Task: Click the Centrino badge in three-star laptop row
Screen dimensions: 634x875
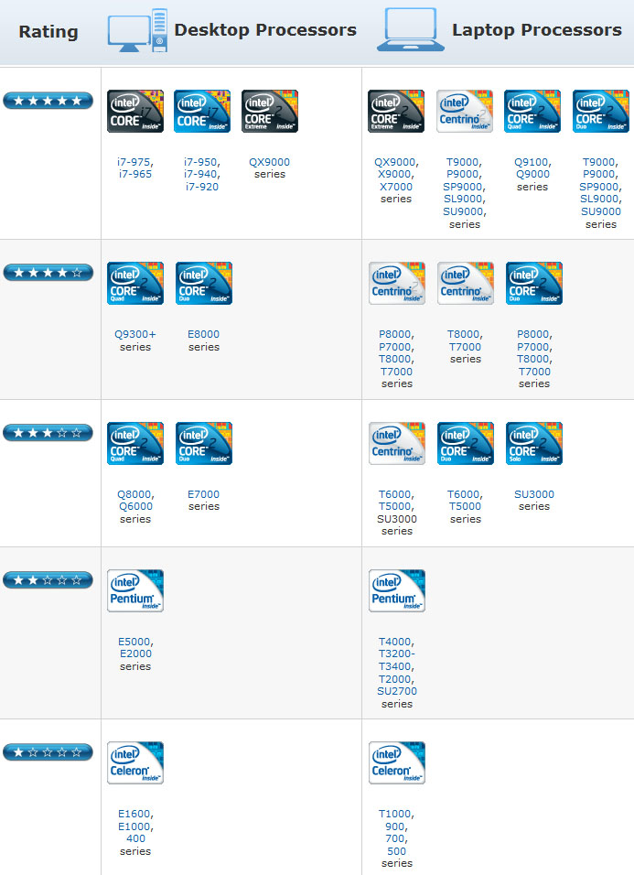Action: [397, 443]
